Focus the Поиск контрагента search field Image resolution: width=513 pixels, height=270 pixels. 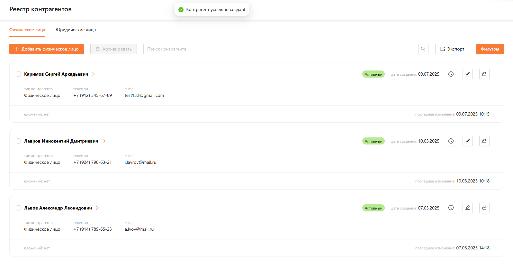pyautogui.click(x=280, y=49)
